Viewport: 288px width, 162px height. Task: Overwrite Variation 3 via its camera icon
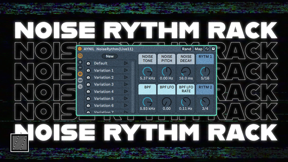(88, 85)
